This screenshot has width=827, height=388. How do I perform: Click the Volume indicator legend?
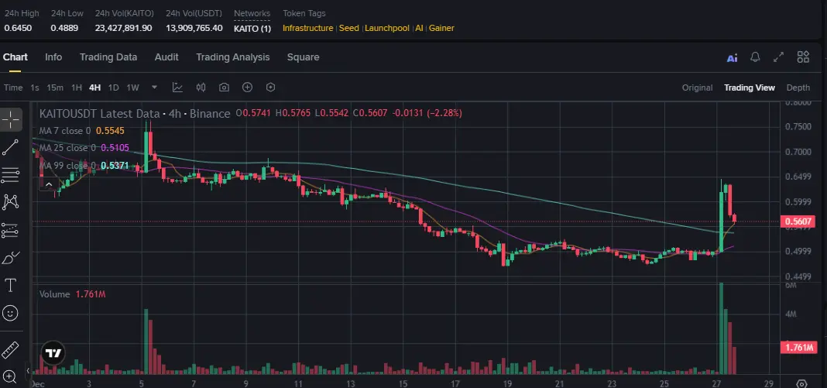tap(73, 294)
